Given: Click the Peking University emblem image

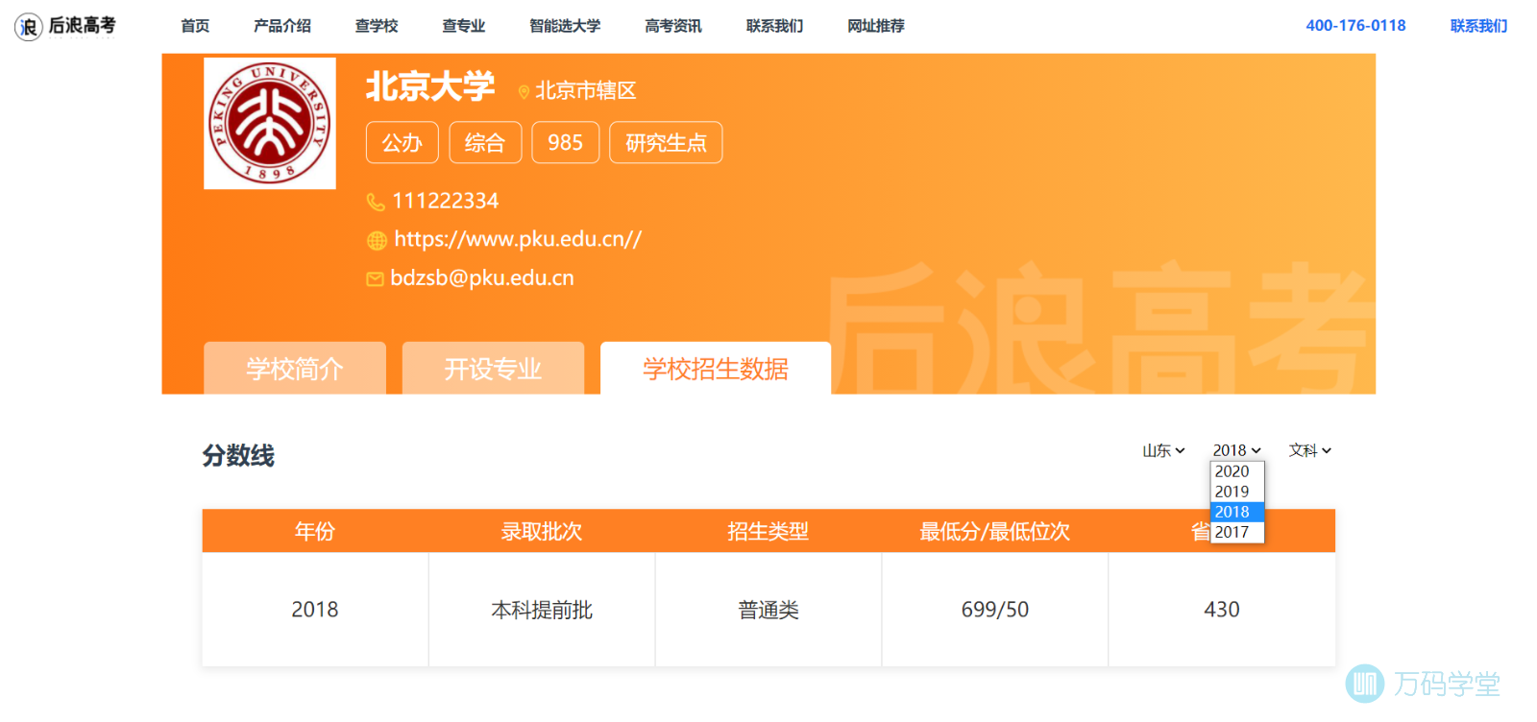Looking at the screenshot, I should pyautogui.click(x=270, y=123).
